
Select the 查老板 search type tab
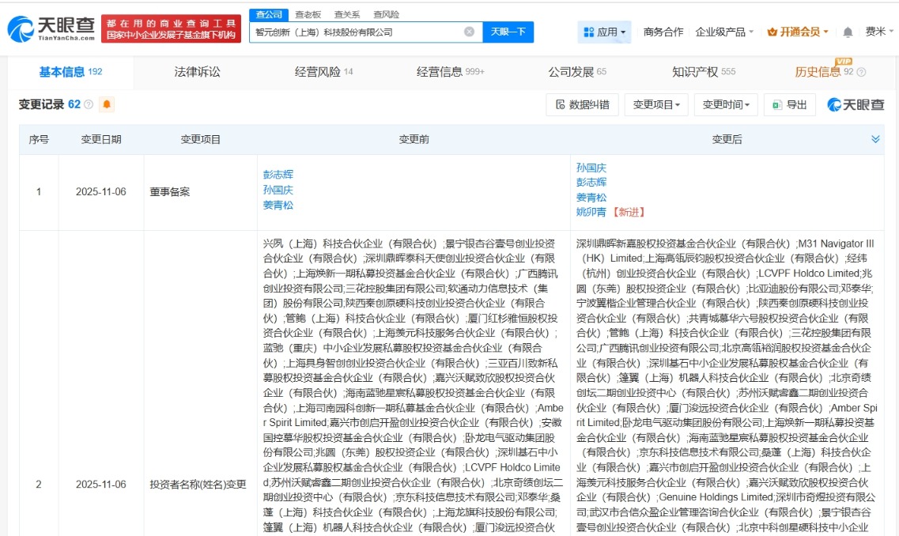pyautogui.click(x=308, y=14)
